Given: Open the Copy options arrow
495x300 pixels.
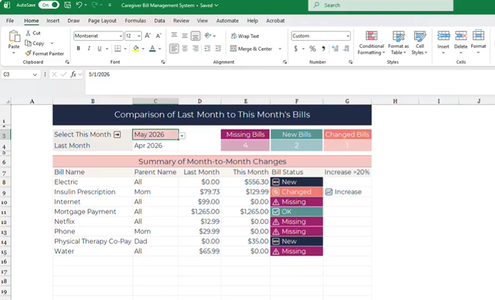Looking at the screenshot, I should (52, 43).
